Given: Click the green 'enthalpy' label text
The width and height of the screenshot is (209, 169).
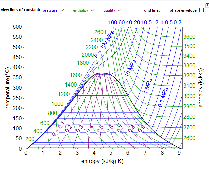Looking at the screenshot, I should coord(81,10).
